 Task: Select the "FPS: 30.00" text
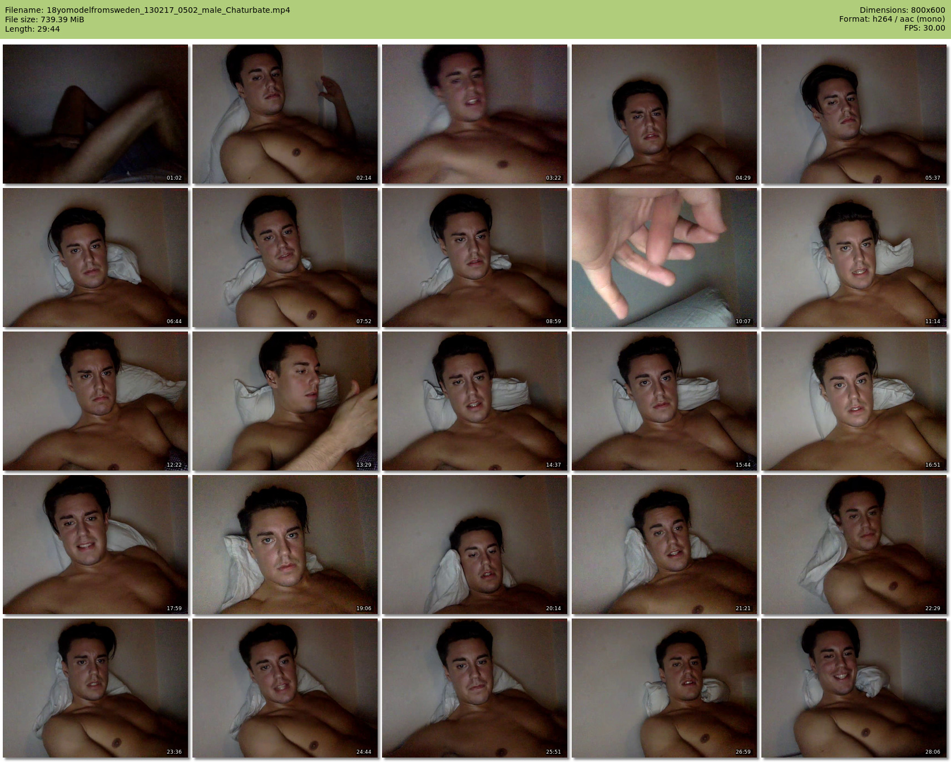pos(925,28)
